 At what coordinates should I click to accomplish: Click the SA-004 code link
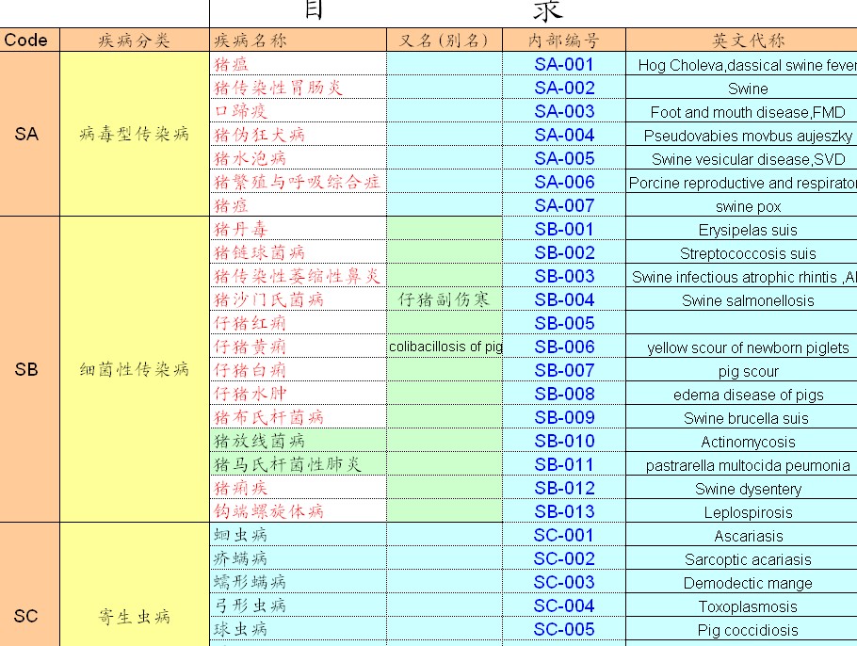click(x=564, y=135)
